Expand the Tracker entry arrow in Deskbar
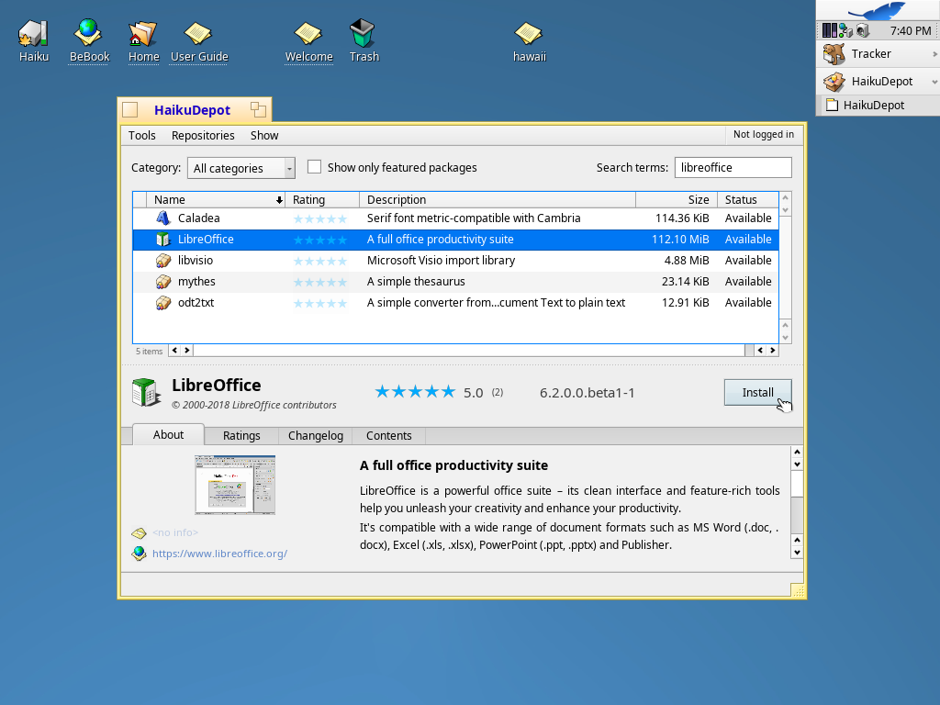 pyautogui.click(x=934, y=54)
